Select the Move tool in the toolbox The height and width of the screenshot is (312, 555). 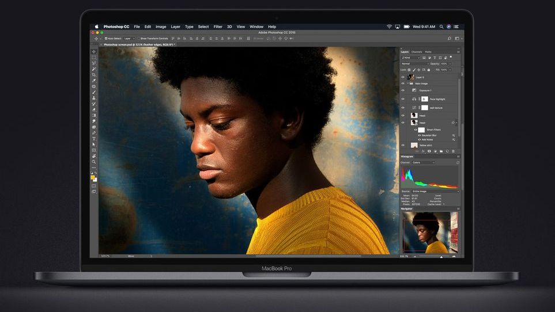coord(94,52)
